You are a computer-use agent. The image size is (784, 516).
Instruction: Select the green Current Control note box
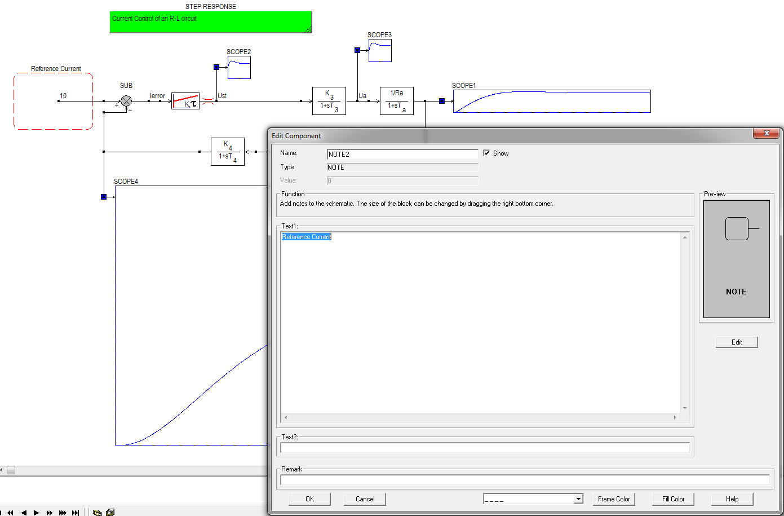(211, 22)
